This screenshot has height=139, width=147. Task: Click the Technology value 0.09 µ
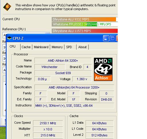42,79
